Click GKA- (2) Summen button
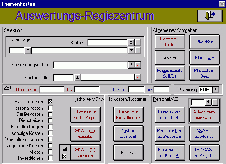Screen dimensions: 226x164 85,153
